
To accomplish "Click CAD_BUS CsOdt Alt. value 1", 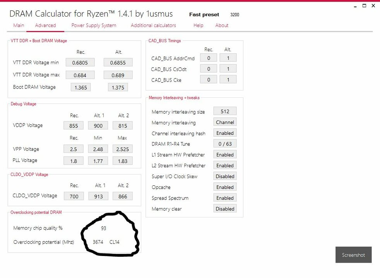I will (x=228, y=69).
